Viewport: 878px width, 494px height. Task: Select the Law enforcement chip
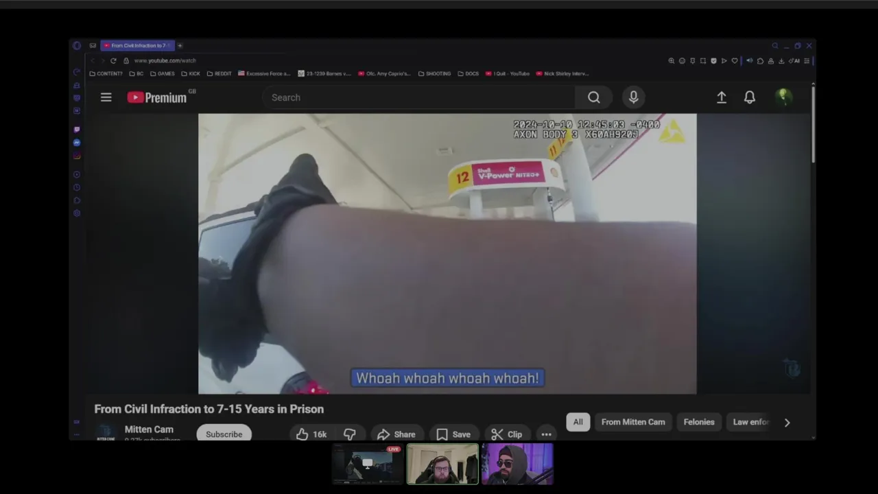[750, 422]
